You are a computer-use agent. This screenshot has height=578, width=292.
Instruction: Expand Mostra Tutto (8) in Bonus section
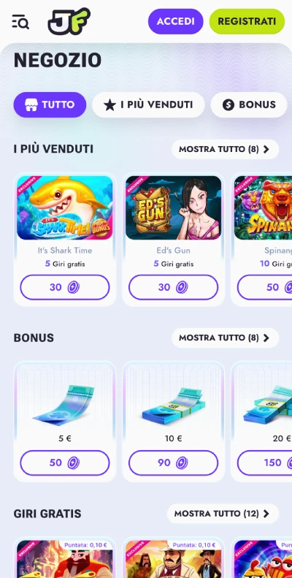pos(225,338)
